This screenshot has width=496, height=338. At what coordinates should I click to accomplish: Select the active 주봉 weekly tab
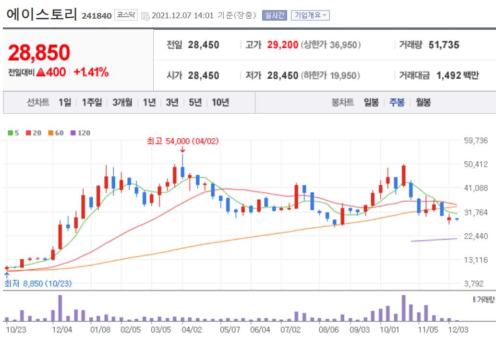point(396,102)
